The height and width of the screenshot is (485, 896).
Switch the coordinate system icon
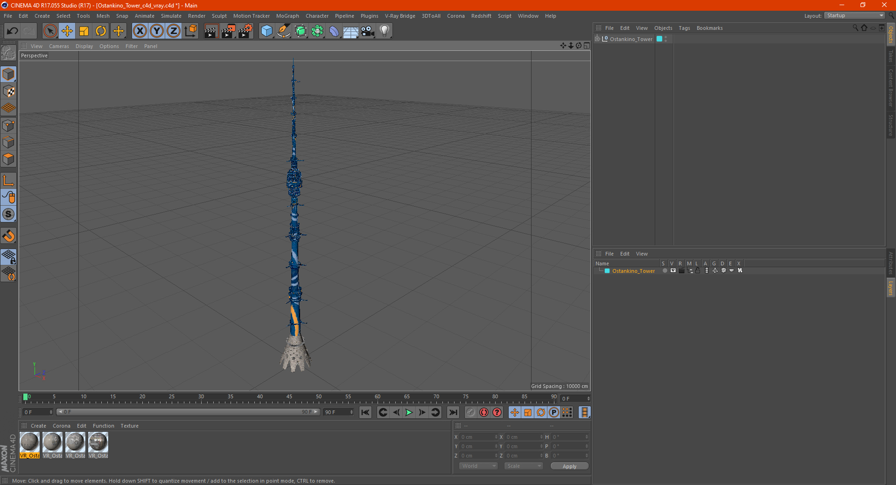[190, 31]
